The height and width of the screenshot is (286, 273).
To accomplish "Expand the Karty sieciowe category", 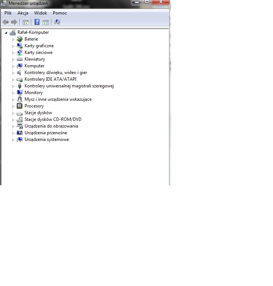I will point(13,53).
